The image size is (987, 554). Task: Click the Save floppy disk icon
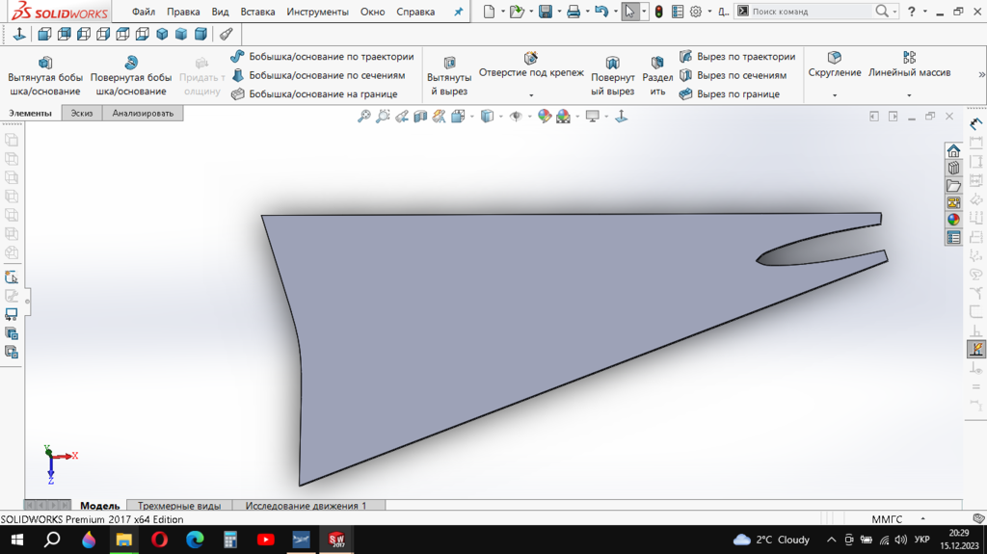tap(545, 12)
